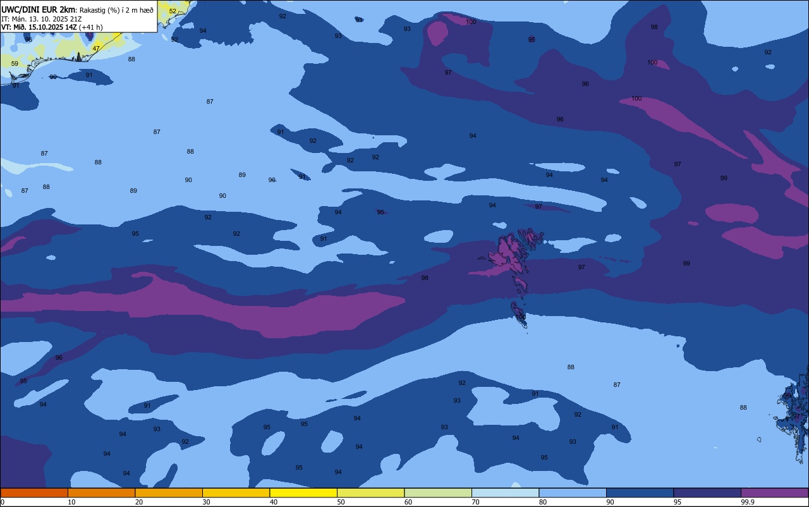
Task: Click the 'Rakastig (%) í 2 m hæð' label
Action: [116, 9]
